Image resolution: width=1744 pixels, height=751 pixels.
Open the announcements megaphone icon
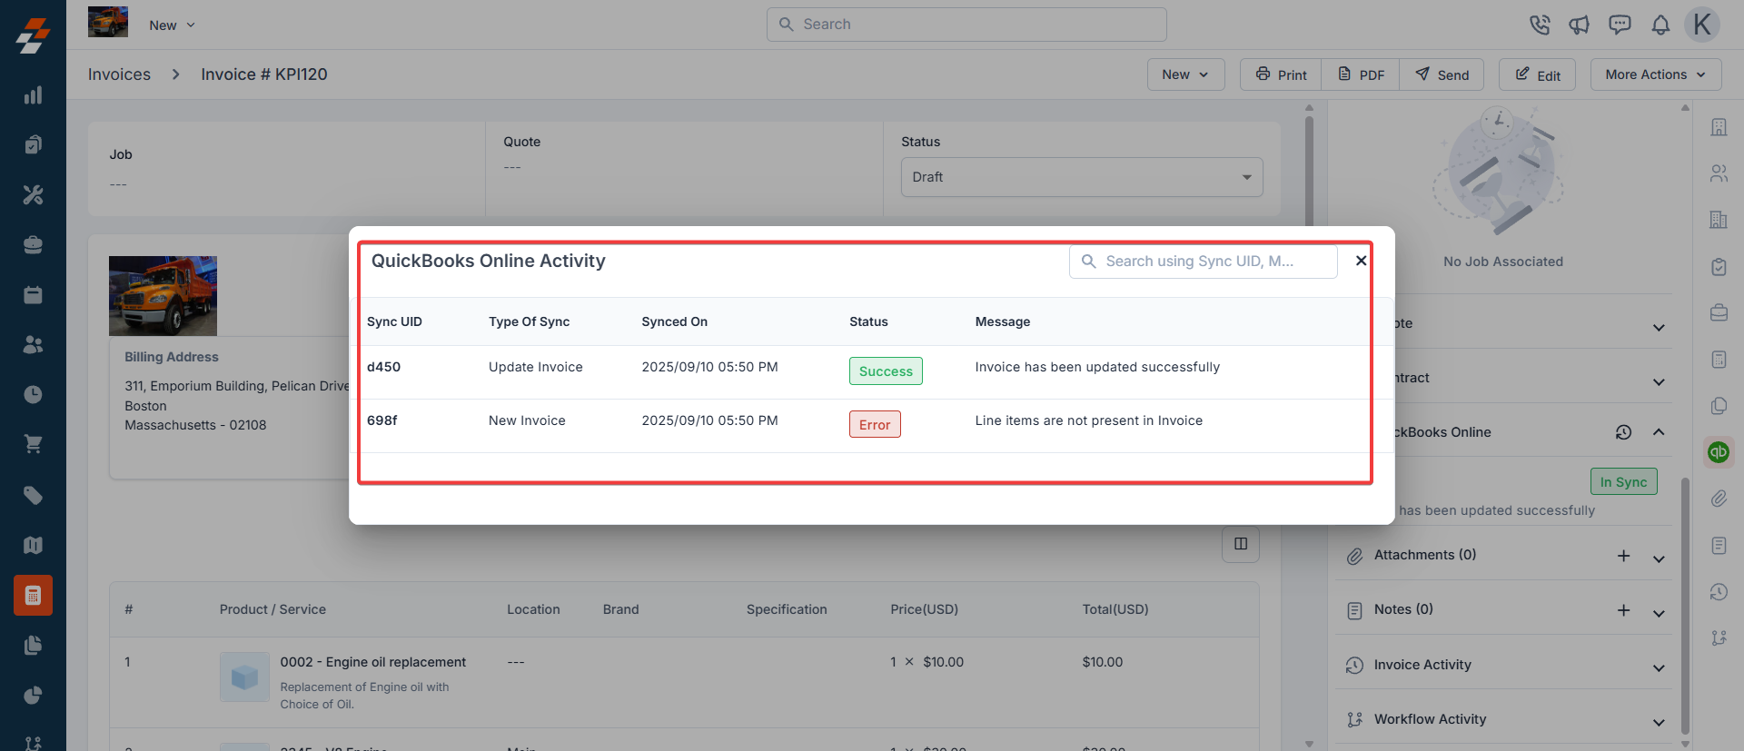point(1579,25)
